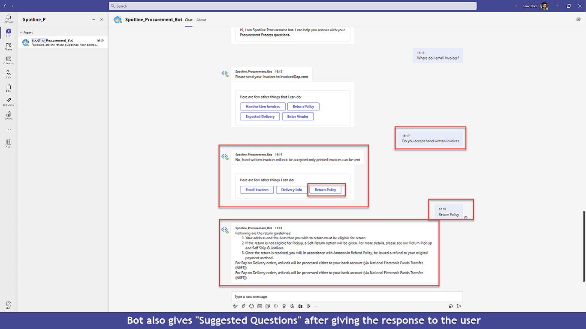Image resolution: width=586 pixels, height=329 pixels.
Task: Click the Email Invoices suggestion button
Action: tap(257, 190)
